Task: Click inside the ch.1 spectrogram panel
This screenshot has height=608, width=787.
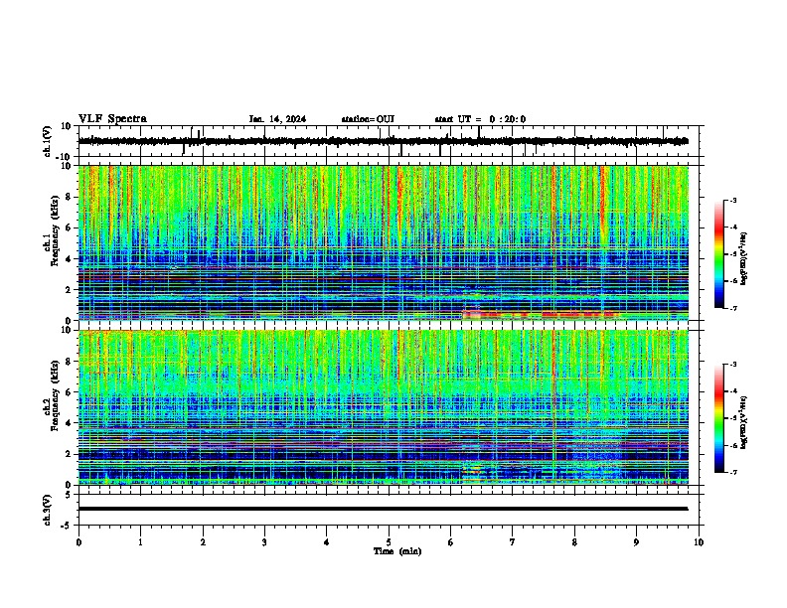Action: click(x=383, y=242)
